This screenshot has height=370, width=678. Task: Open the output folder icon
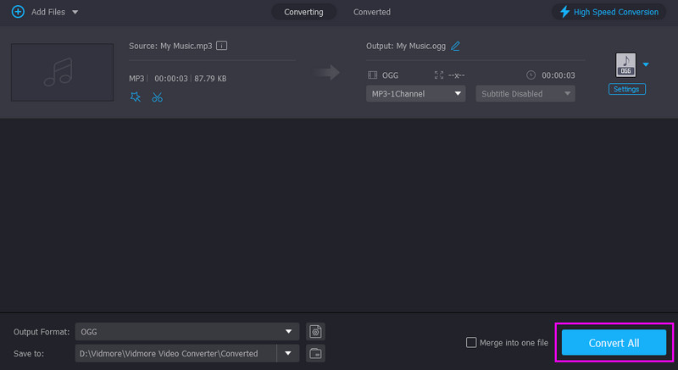315,354
